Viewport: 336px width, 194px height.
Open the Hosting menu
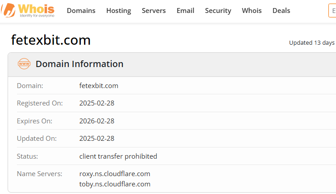click(x=118, y=10)
